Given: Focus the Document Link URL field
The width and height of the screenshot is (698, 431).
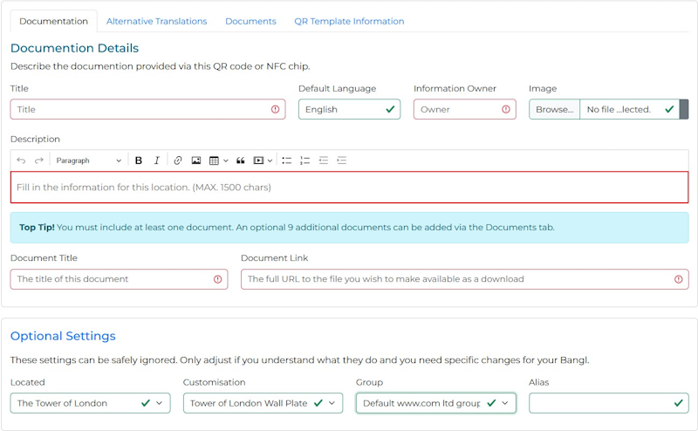Looking at the screenshot, I should [458, 279].
